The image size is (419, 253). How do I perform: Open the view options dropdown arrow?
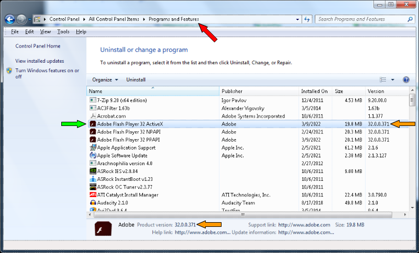(392, 79)
